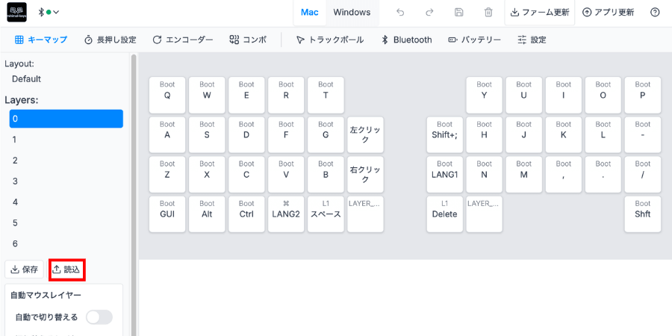This screenshot has width=672, height=336.
Task: Click the undo arrow icon
Action: point(400,13)
